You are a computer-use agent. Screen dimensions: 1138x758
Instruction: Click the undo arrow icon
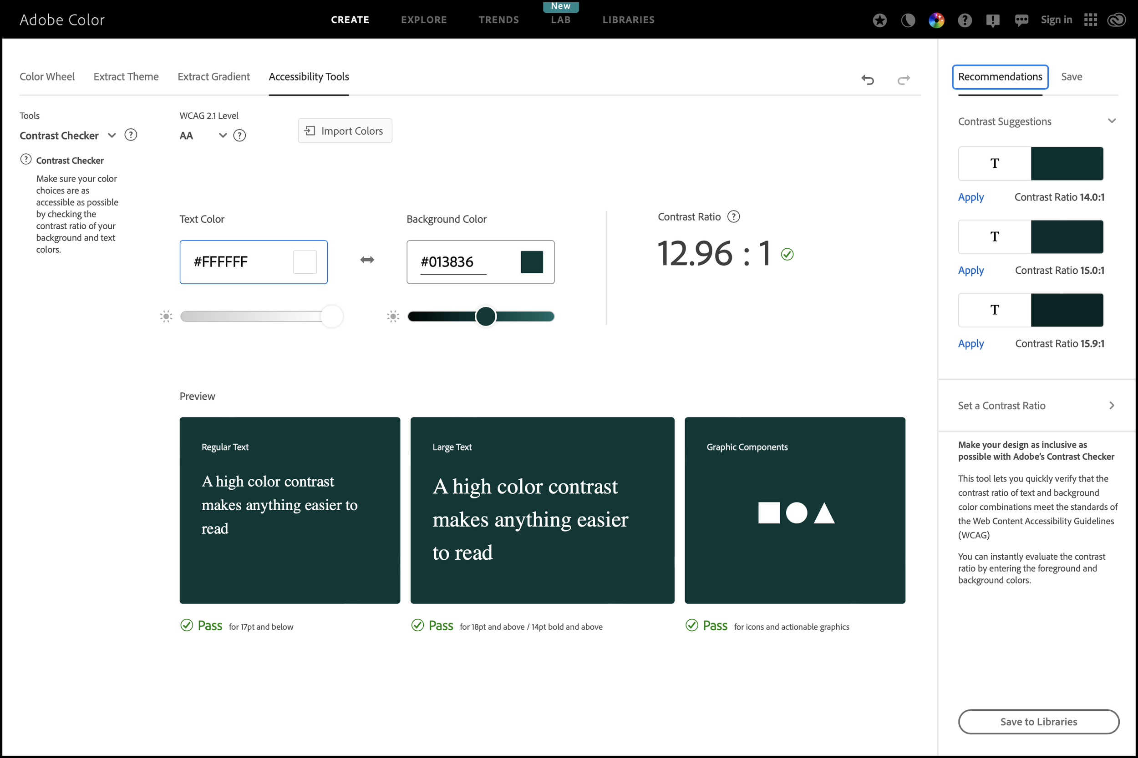(868, 80)
